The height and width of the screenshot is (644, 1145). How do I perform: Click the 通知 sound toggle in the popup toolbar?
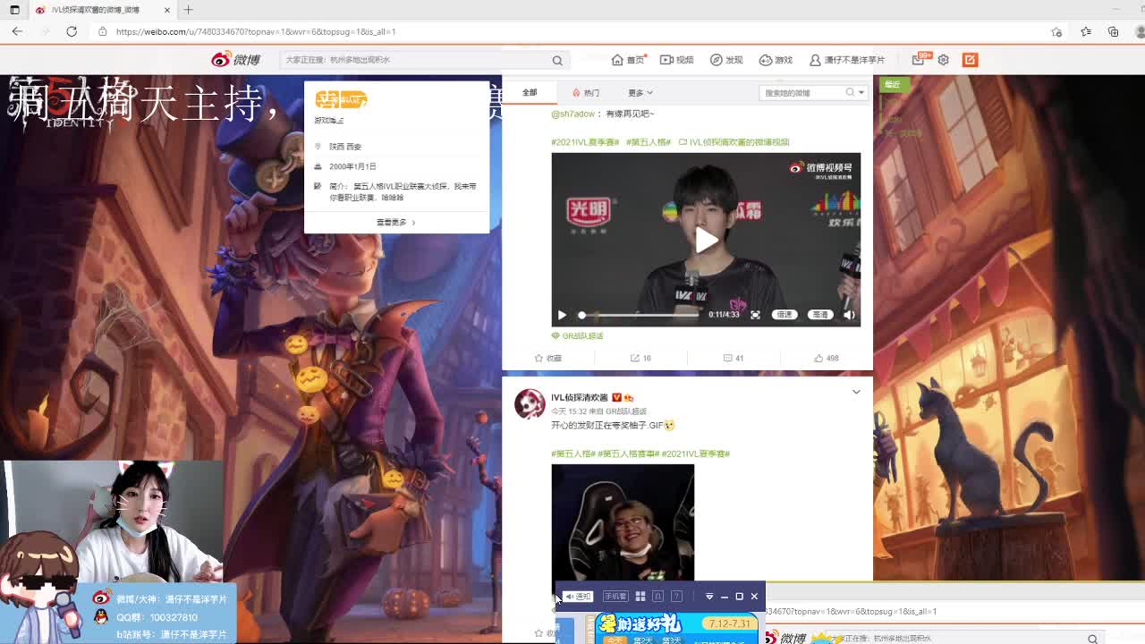578,597
